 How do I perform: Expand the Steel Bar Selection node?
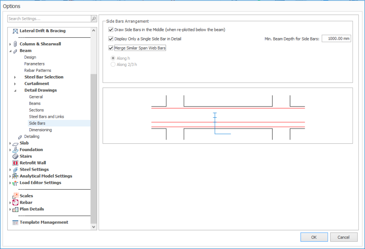[x=15, y=77]
